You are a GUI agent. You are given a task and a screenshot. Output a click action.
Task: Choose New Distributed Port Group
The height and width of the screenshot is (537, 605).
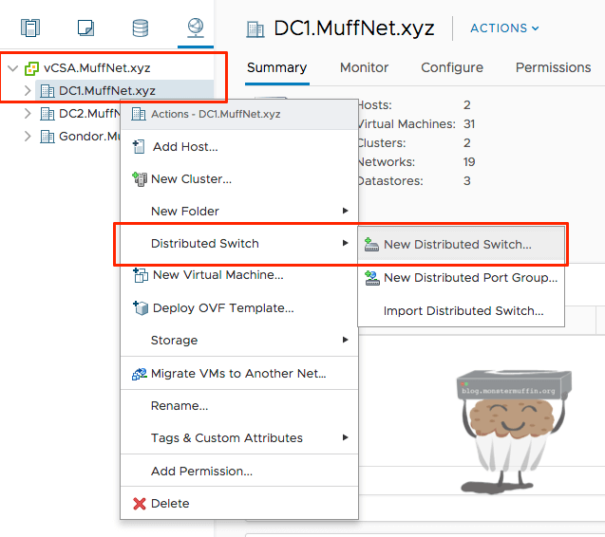(470, 278)
